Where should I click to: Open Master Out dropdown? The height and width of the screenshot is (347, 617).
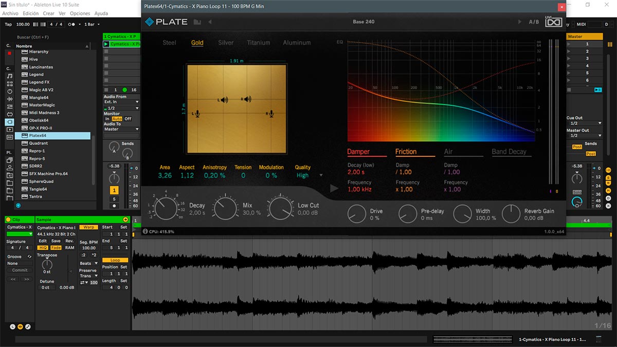tap(584, 136)
